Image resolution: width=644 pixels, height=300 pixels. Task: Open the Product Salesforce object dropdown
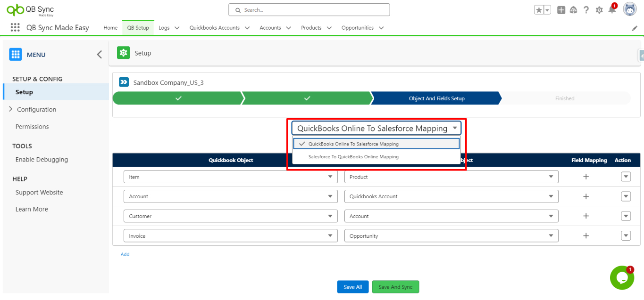point(452,177)
